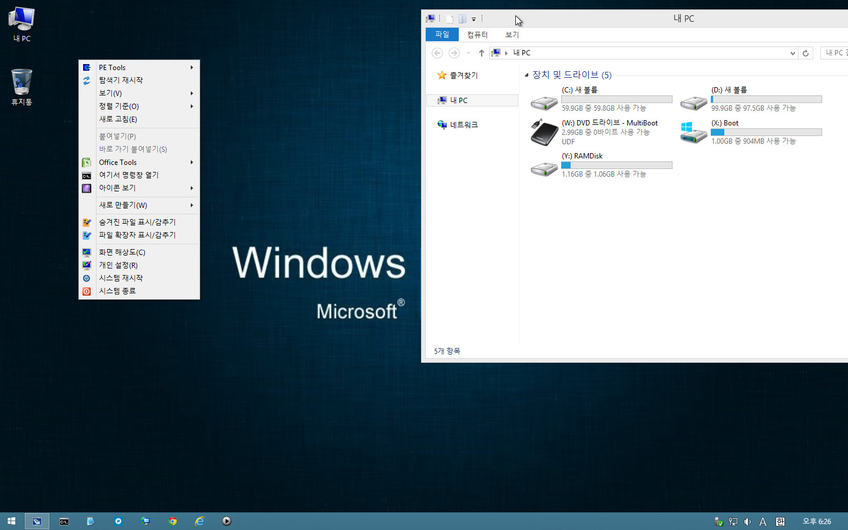Launch command prompt from taskbar
The height and width of the screenshot is (530, 848).
point(64,521)
